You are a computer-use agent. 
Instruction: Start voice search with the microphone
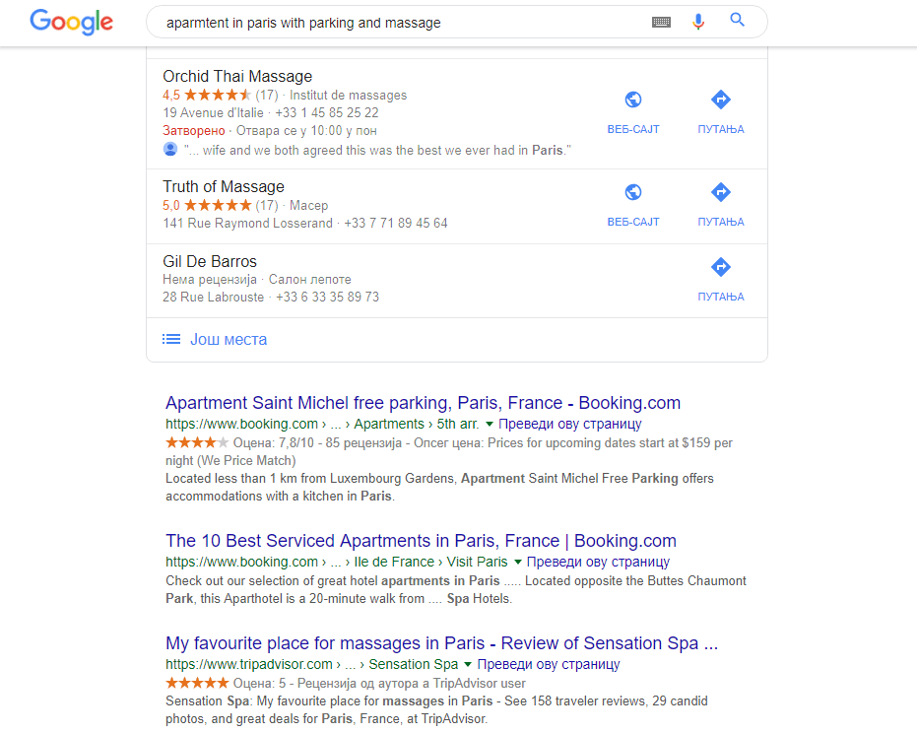(x=698, y=22)
